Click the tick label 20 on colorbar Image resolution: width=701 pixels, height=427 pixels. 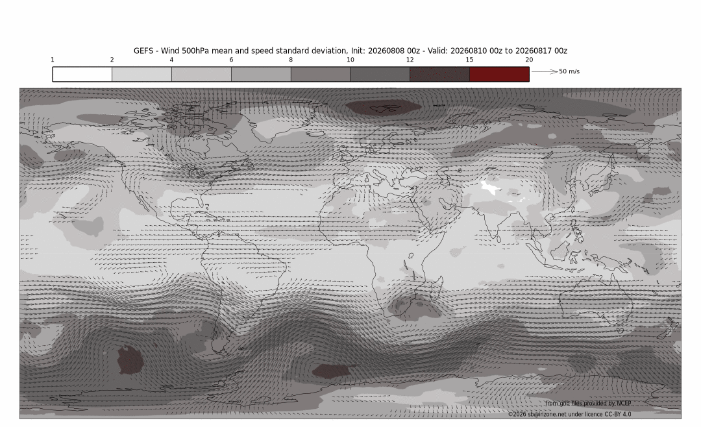tap(529, 60)
